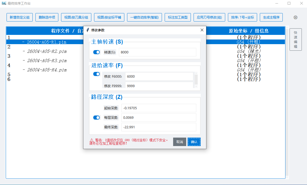Open 视图:按刀具分组 to group by tool
This screenshot has width=307, height=185.
click(x=77, y=17)
